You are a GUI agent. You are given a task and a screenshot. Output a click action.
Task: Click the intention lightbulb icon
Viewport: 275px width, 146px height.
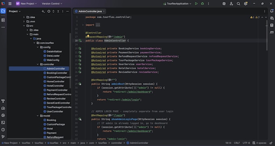[88, 36]
